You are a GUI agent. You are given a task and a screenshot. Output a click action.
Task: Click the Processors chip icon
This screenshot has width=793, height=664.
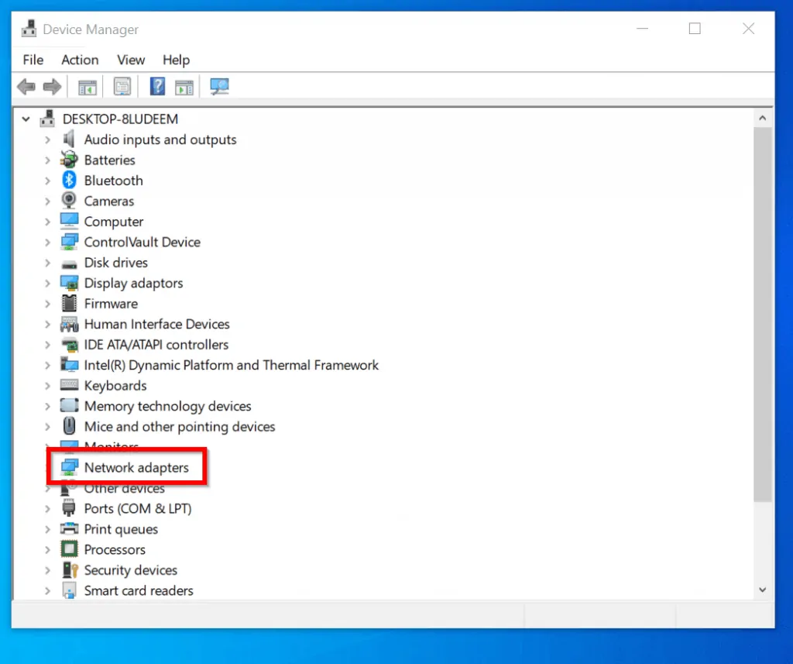[x=68, y=549]
